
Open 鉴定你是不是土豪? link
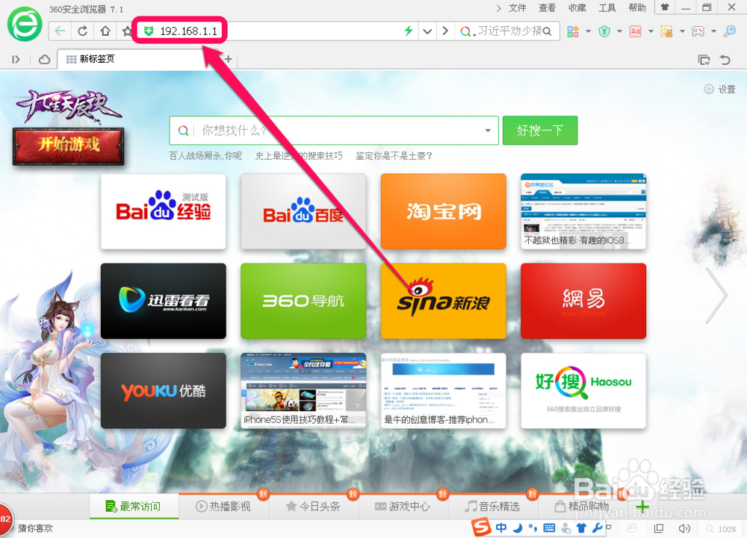click(394, 155)
